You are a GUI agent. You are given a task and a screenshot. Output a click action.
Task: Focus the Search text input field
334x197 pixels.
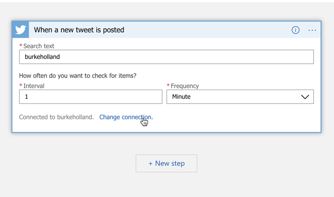tap(166, 57)
